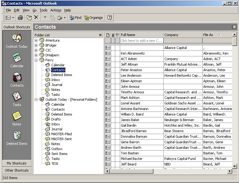Select Deleted Items under Ferry
The image size is (239, 183).
[x=61, y=75]
